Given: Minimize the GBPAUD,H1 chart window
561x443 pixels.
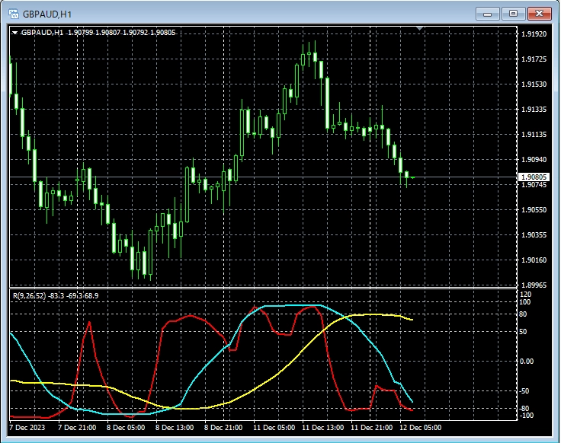Looking at the screenshot, I should tap(487, 13).
